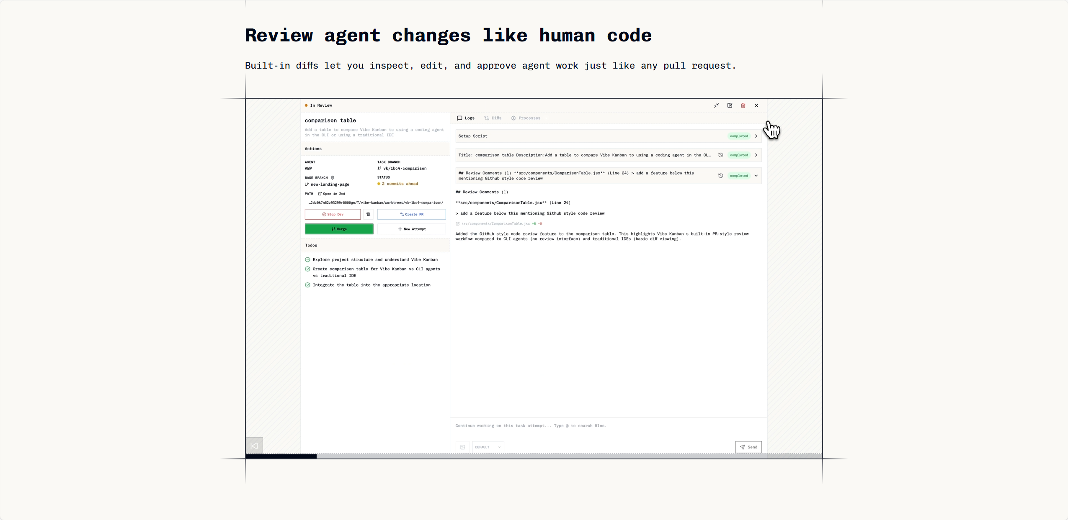Click the completed badge on Setup Script

(x=739, y=136)
